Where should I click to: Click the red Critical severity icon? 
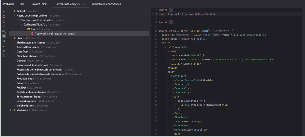tap(14, 11)
